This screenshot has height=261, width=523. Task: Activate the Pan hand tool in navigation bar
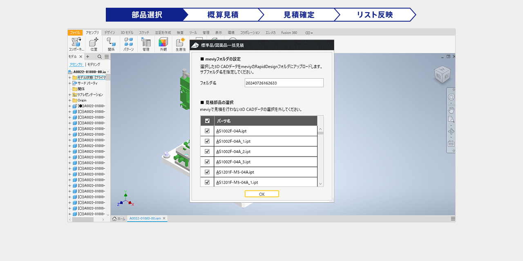point(451,110)
